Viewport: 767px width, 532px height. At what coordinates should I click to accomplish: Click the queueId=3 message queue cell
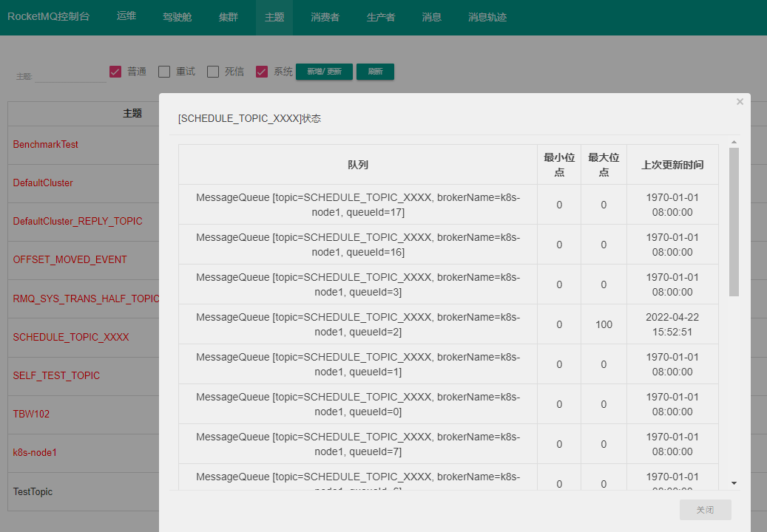[x=358, y=284]
